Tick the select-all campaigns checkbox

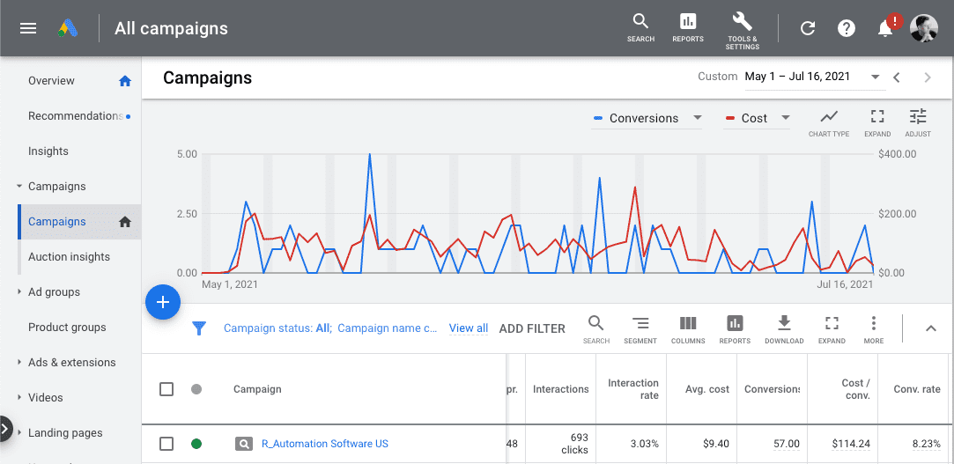pyautogui.click(x=166, y=389)
